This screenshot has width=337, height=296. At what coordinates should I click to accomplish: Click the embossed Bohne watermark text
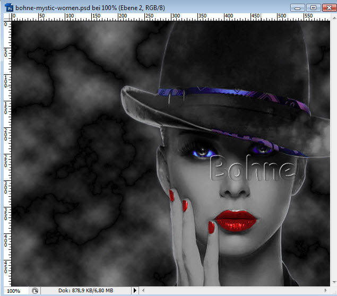[251, 169]
